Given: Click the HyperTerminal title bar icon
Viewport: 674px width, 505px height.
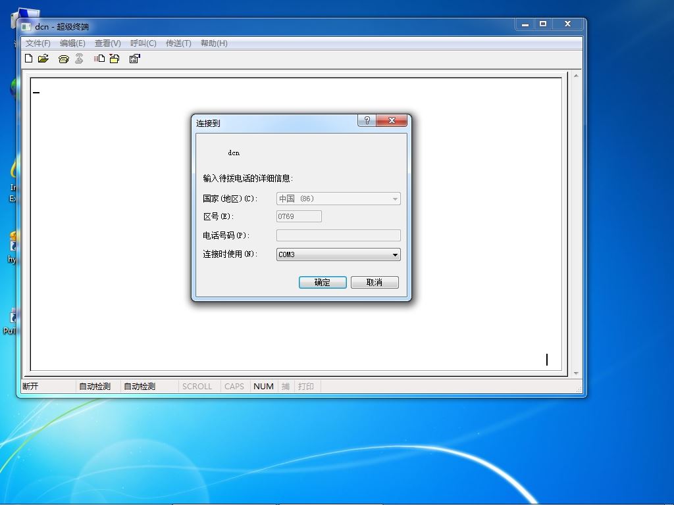Looking at the screenshot, I should pyautogui.click(x=26, y=26).
